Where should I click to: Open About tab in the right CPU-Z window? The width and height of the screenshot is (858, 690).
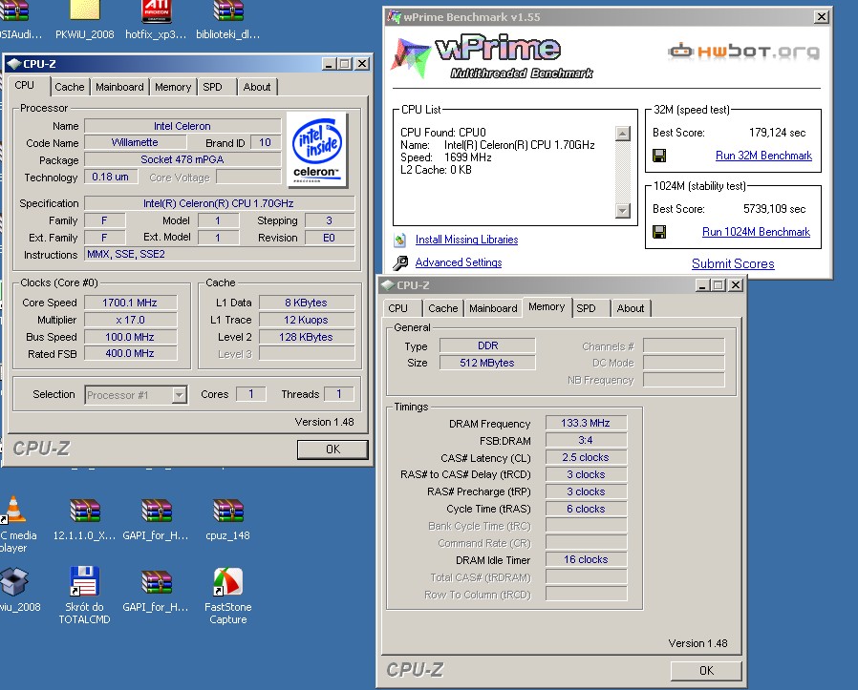[631, 308]
